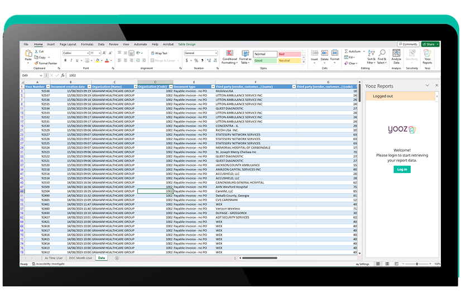Click the Log in button

click(x=402, y=169)
